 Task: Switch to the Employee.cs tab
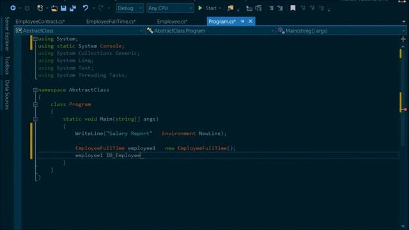click(172, 22)
